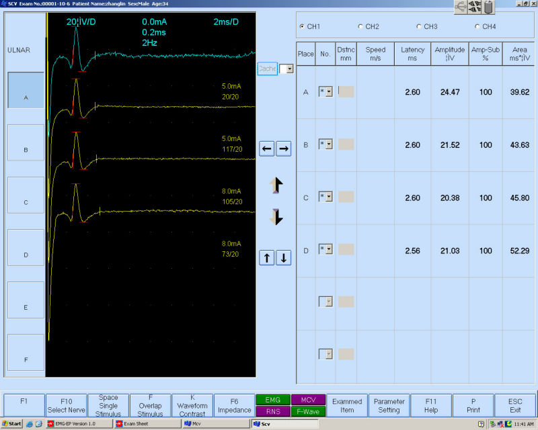Click P Print button
This screenshot has width=538, height=430.
[x=473, y=405]
